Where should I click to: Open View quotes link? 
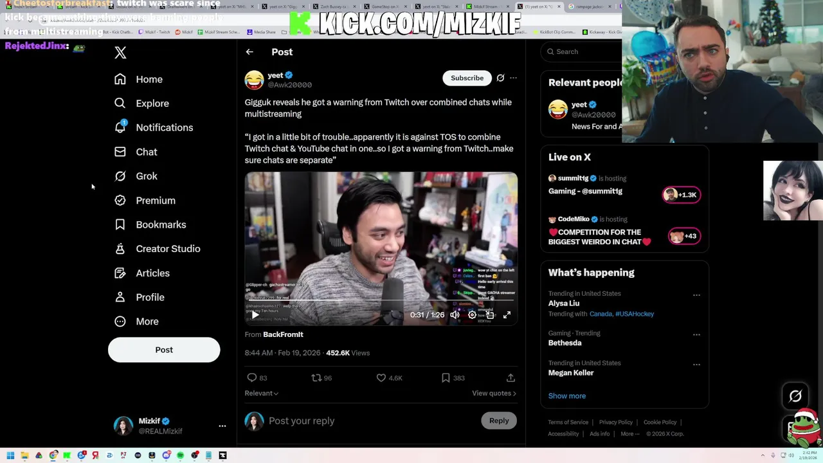[x=494, y=393]
